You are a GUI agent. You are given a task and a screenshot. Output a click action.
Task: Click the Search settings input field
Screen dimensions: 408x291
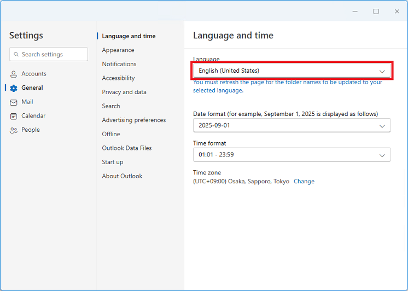point(52,55)
